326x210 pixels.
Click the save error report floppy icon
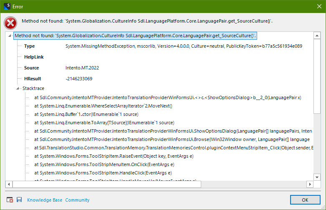point(19,200)
